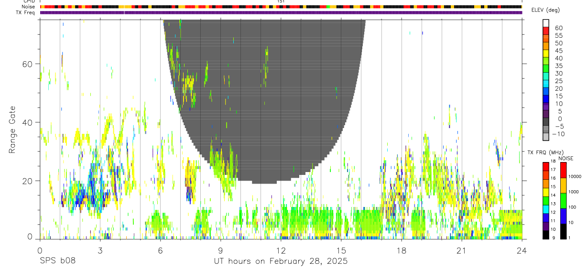This screenshot has height=271, width=587.
Task: Click the UT hour '12' axis label
Action: [x=281, y=250]
